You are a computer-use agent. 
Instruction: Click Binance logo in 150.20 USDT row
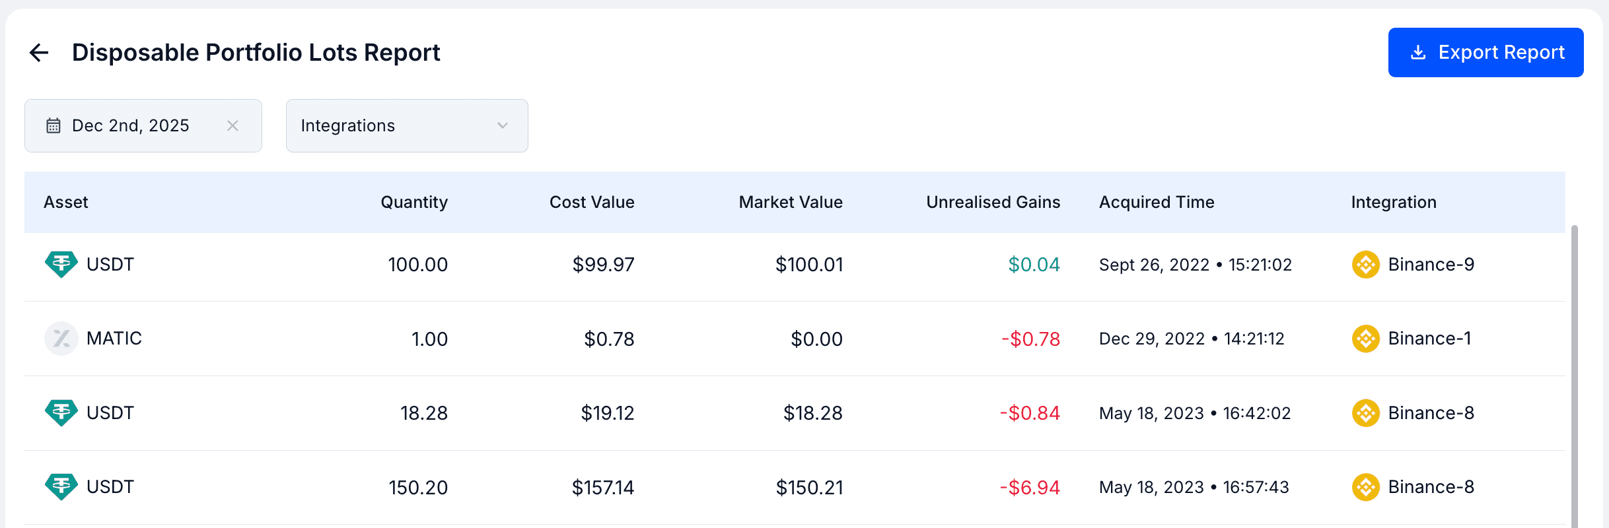(1365, 487)
